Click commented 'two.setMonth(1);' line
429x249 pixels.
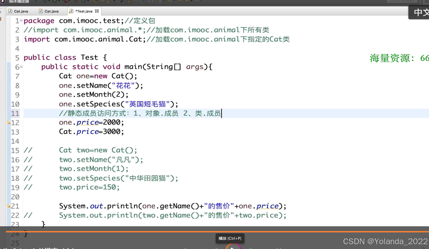pos(94,169)
